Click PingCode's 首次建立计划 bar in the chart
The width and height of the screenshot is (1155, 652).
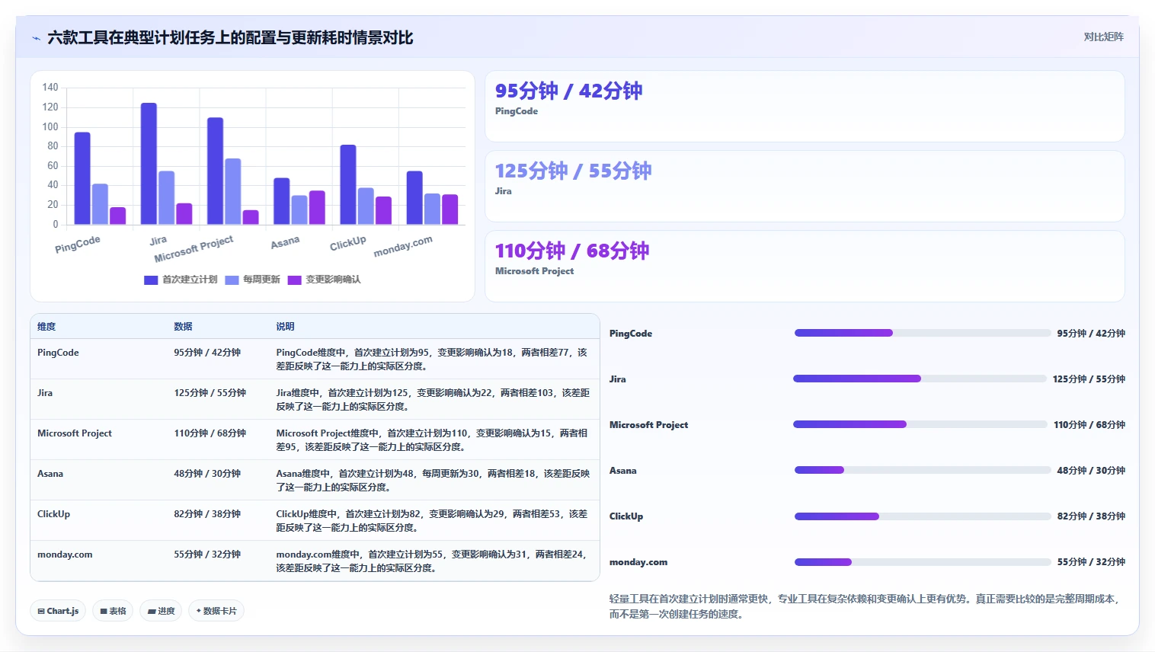click(82, 178)
